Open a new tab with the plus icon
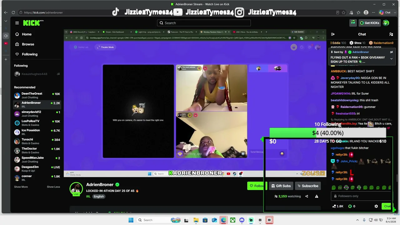Image resolution: width=400 pixels, height=225 pixels. (6, 59)
